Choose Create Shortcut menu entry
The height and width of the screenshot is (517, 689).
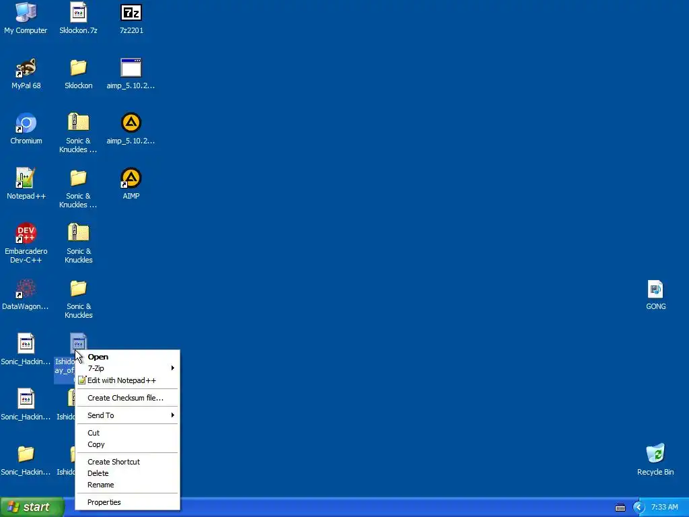127,462
